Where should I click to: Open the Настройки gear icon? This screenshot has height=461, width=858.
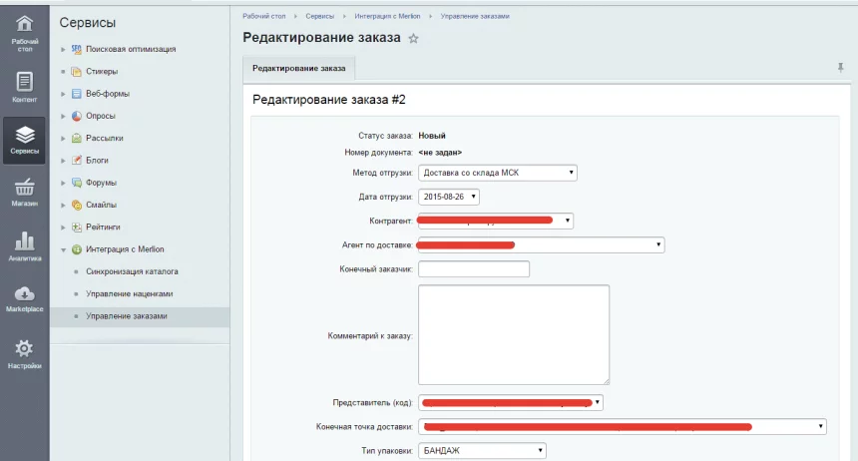pos(25,352)
